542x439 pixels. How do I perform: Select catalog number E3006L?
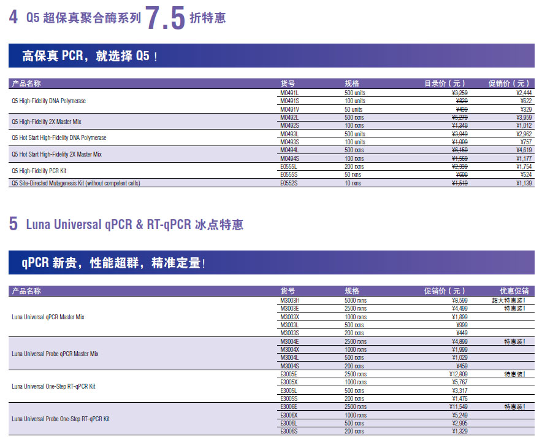[x=289, y=424]
